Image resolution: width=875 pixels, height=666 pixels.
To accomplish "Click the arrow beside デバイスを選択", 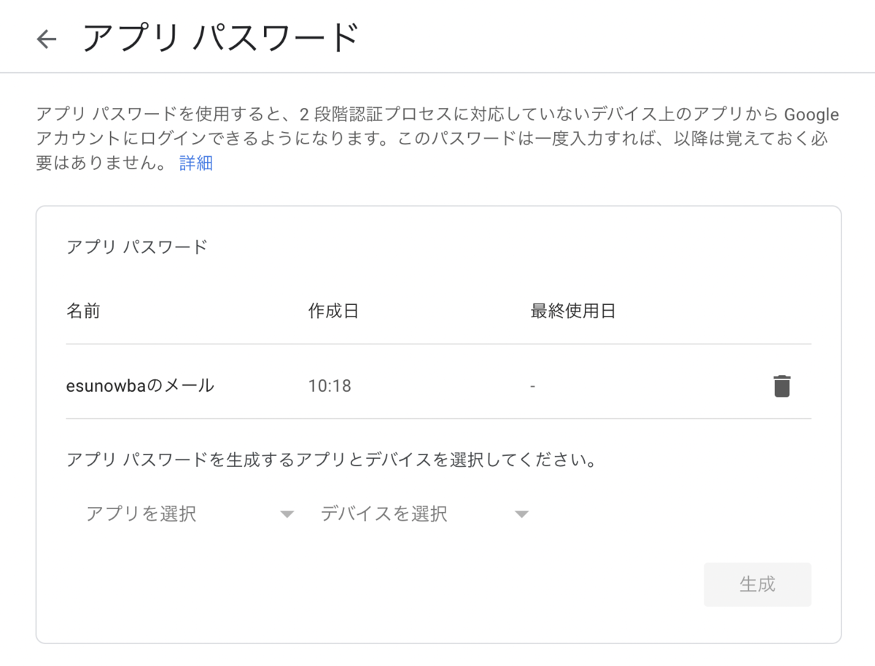I will pyautogui.click(x=521, y=514).
